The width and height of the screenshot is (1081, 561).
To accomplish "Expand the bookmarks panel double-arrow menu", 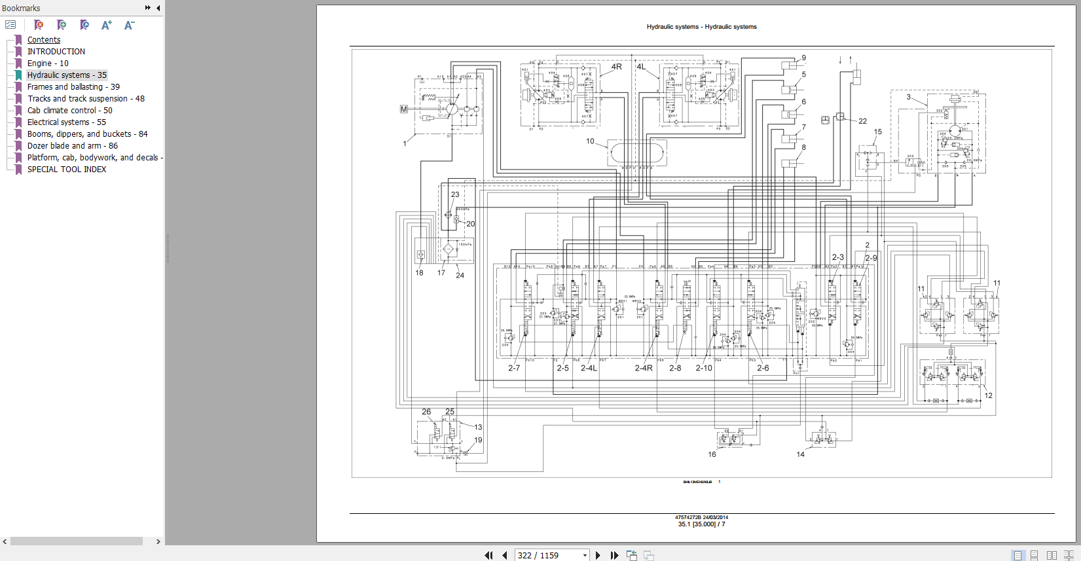I will click(148, 8).
